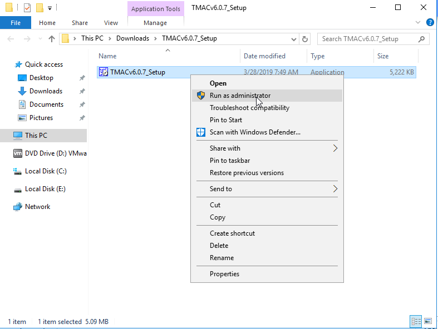Click the Desktop folder icon in sidebar
This screenshot has width=438, height=329.
click(x=22, y=78)
